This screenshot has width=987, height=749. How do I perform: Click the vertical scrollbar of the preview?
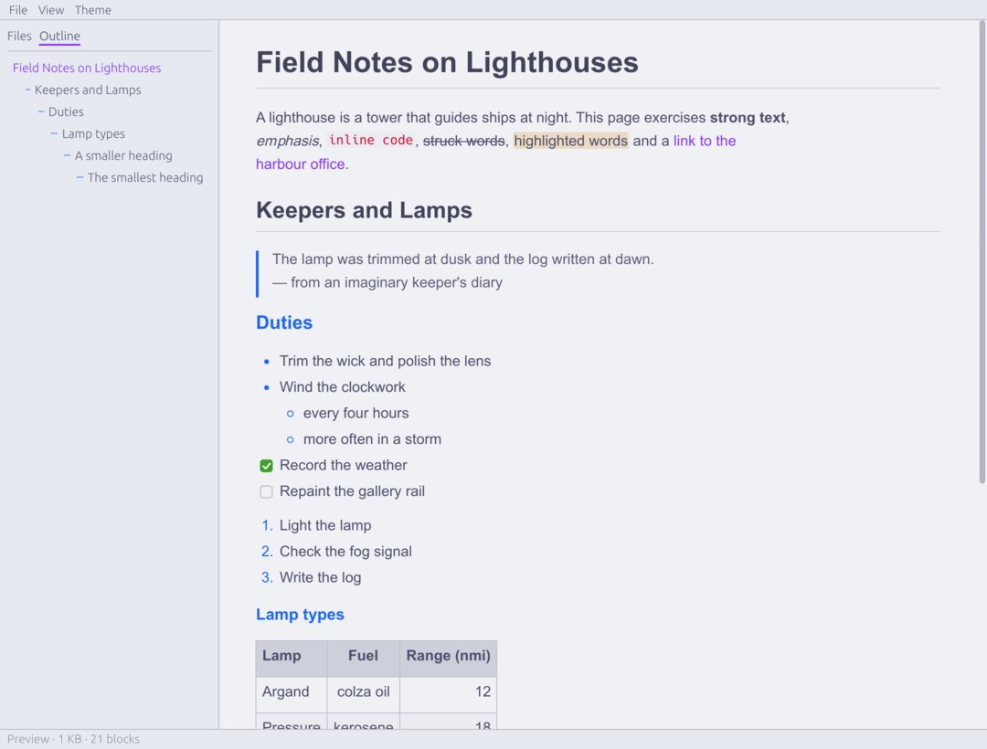[x=982, y=251]
